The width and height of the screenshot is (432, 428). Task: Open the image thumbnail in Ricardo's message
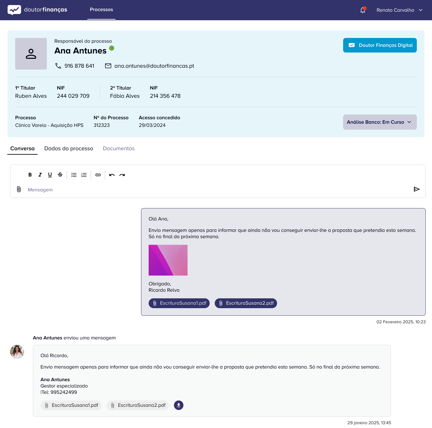tap(168, 260)
